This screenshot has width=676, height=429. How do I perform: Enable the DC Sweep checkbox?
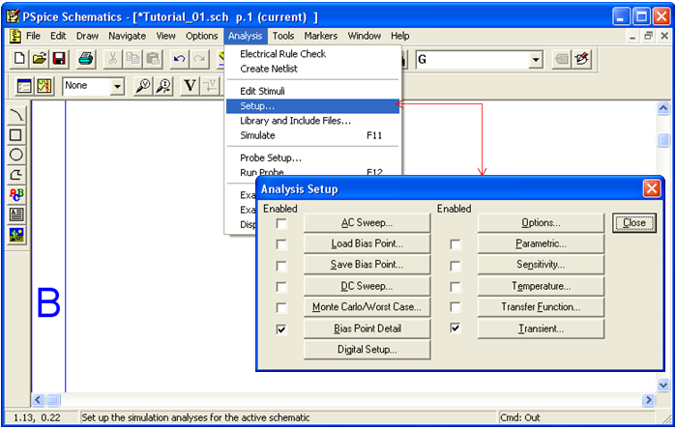[281, 287]
